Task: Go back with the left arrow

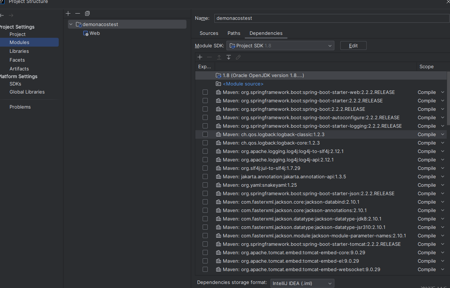Action: tap(2, 15)
